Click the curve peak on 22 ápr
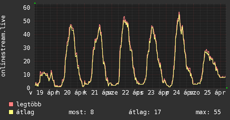Image resolution: width=230 pixels, height=120 pixels. tap(124, 16)
